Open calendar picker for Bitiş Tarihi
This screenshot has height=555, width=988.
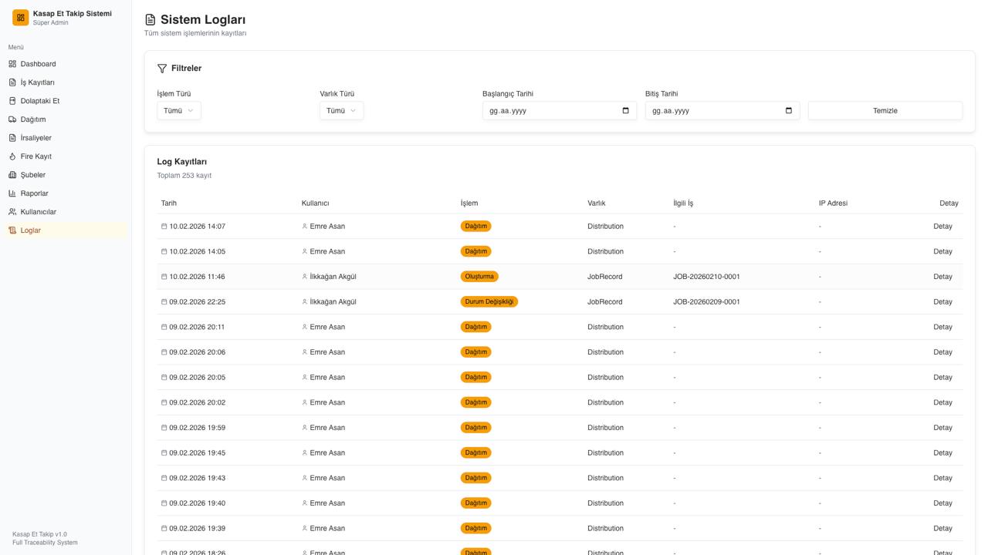click(x=788, y=111)
